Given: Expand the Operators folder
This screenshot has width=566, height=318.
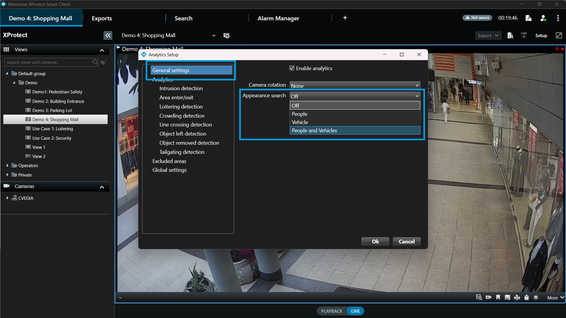Looking at the screenshot, I should [x=7, y=165].
